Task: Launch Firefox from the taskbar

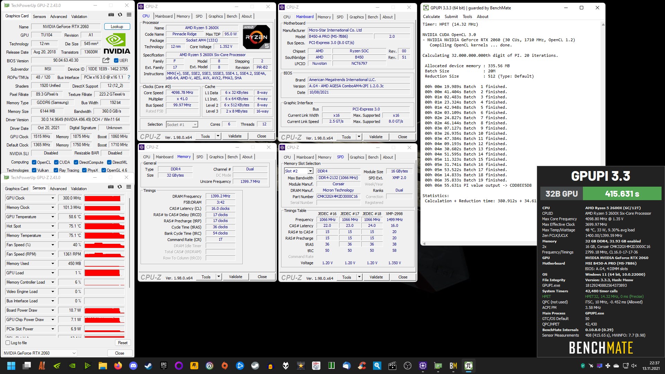Action: point(118,366)
